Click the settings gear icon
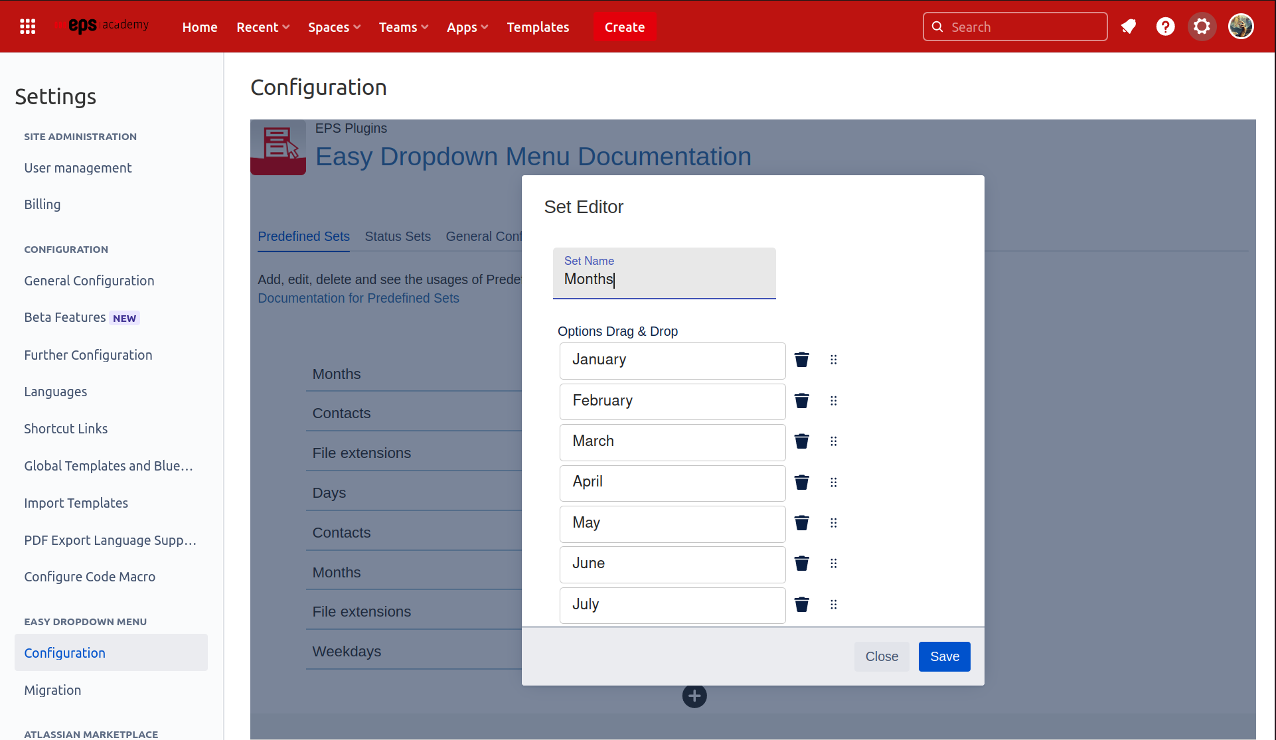This screenshot has height=740, width=1276. point(1202,27)
